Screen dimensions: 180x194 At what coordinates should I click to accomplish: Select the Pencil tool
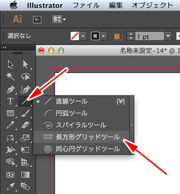pos(10,125)
